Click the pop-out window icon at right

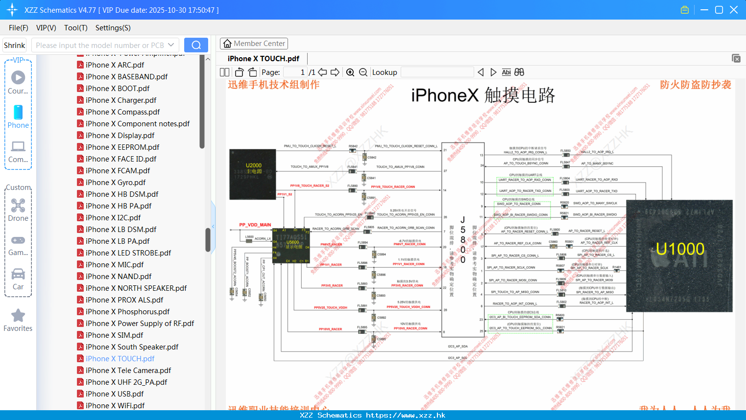point(736,58)
